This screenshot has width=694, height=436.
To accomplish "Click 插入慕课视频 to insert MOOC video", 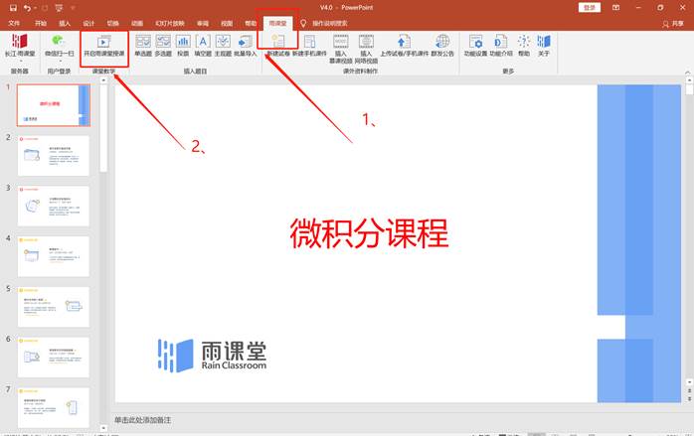I will coord(340,49).
